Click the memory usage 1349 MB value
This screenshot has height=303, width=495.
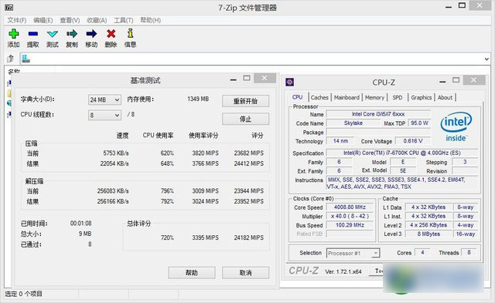click(198, 99)
